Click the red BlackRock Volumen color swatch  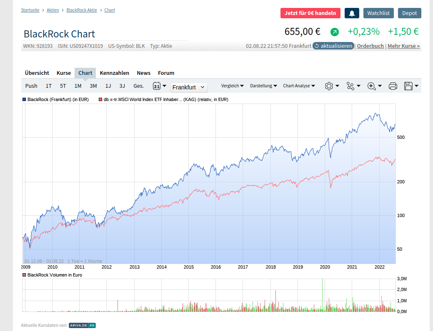(25, 275)
